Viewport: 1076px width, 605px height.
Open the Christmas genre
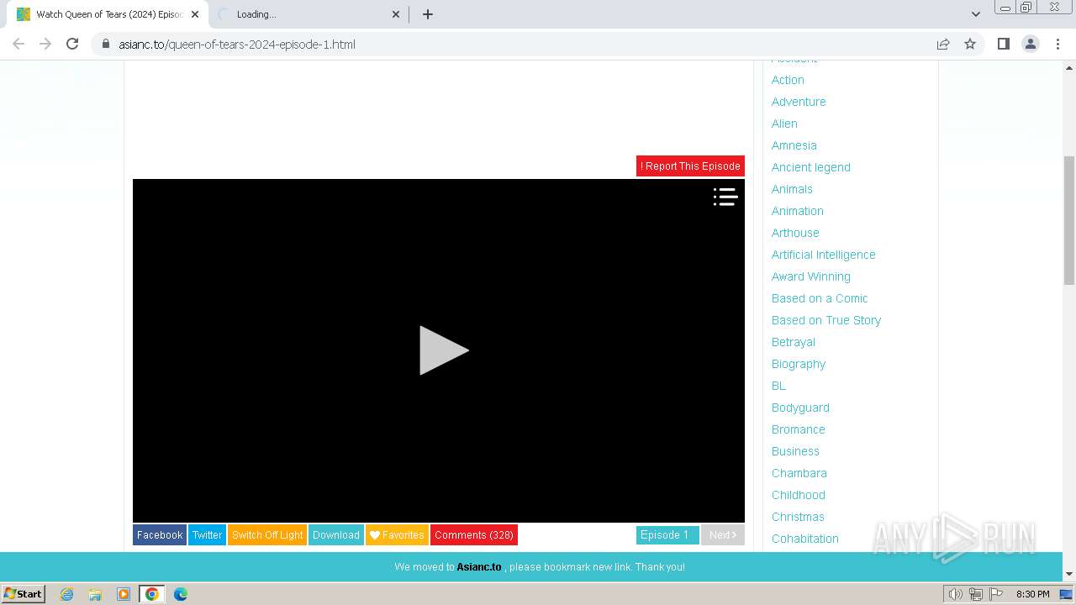click(x=798, y=517)
